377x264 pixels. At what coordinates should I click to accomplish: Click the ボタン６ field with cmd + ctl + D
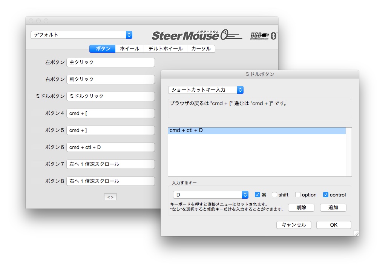[110, 147]
